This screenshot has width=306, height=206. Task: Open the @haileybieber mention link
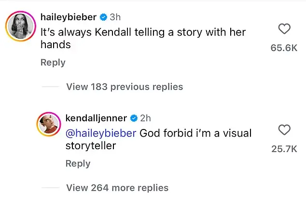pyautogui.click(x=101, y=133)
